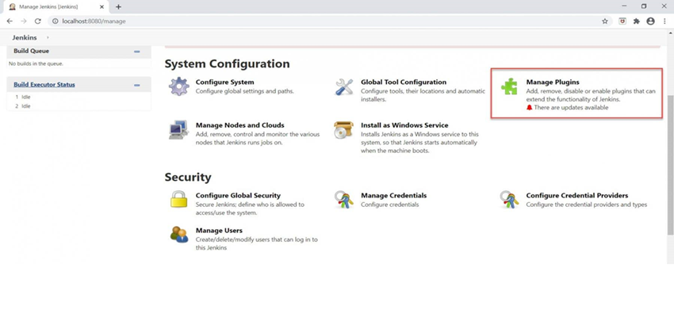Open the Chrome profile avatar icon

[x=650, y=21]
